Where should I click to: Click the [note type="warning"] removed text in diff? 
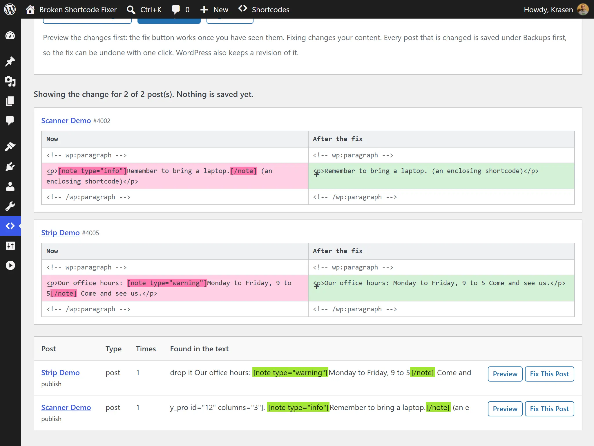click(167, 283)
